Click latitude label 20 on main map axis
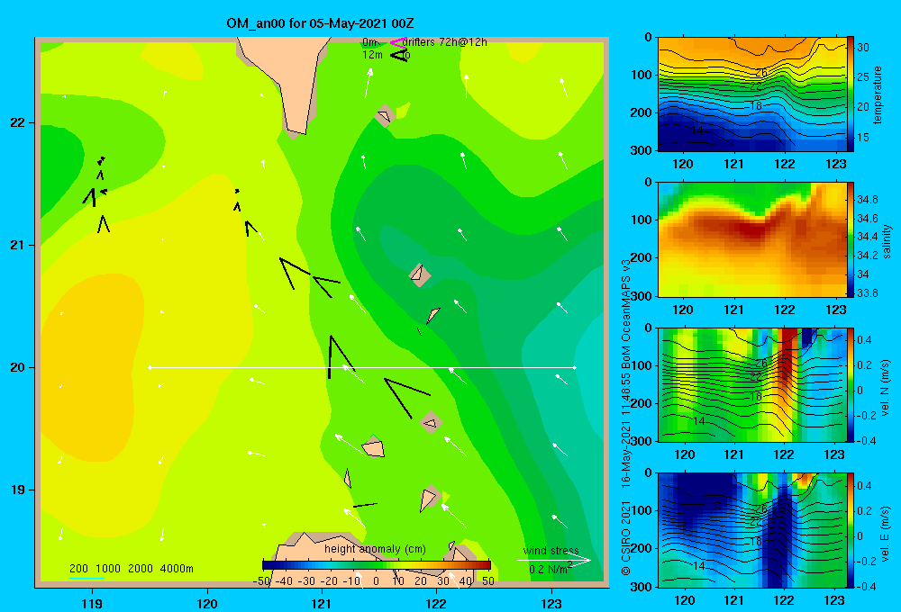Image resolution: width=901 pixels, height=612 pixels. pos(17,367)
